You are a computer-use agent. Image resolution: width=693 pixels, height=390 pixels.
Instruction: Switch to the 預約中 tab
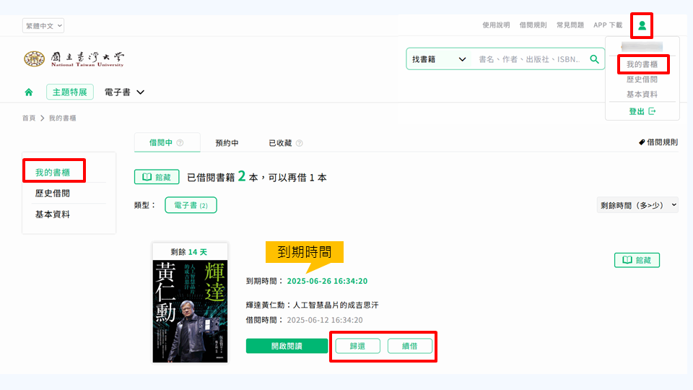[227, 143]
